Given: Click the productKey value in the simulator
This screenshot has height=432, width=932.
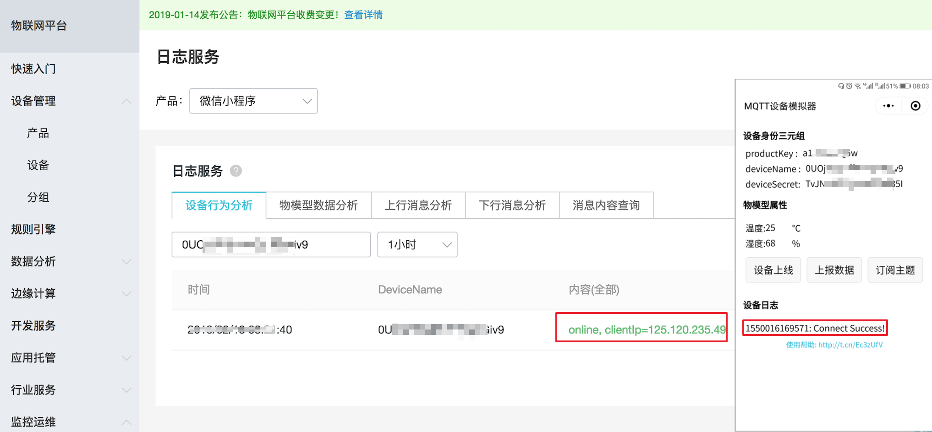Looking at the screenshot, I should pyautogui.click(x=830, y=153).
